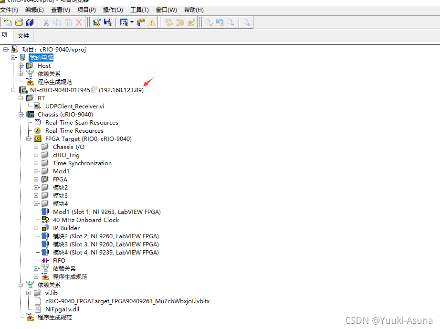
Task: Collapse the project root cRIO-9040.lvproj
Action: (6, 49)
